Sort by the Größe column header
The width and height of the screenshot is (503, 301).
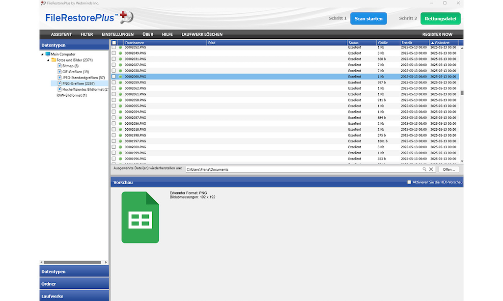point(388,43)
